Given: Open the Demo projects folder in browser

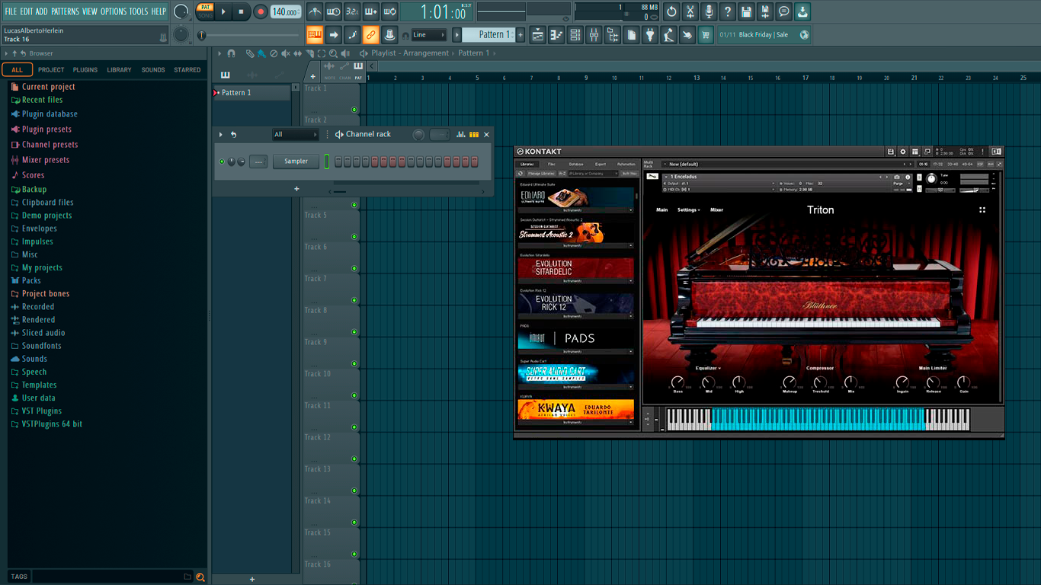Looking at the screenshot, I should [x=46, y=216].
